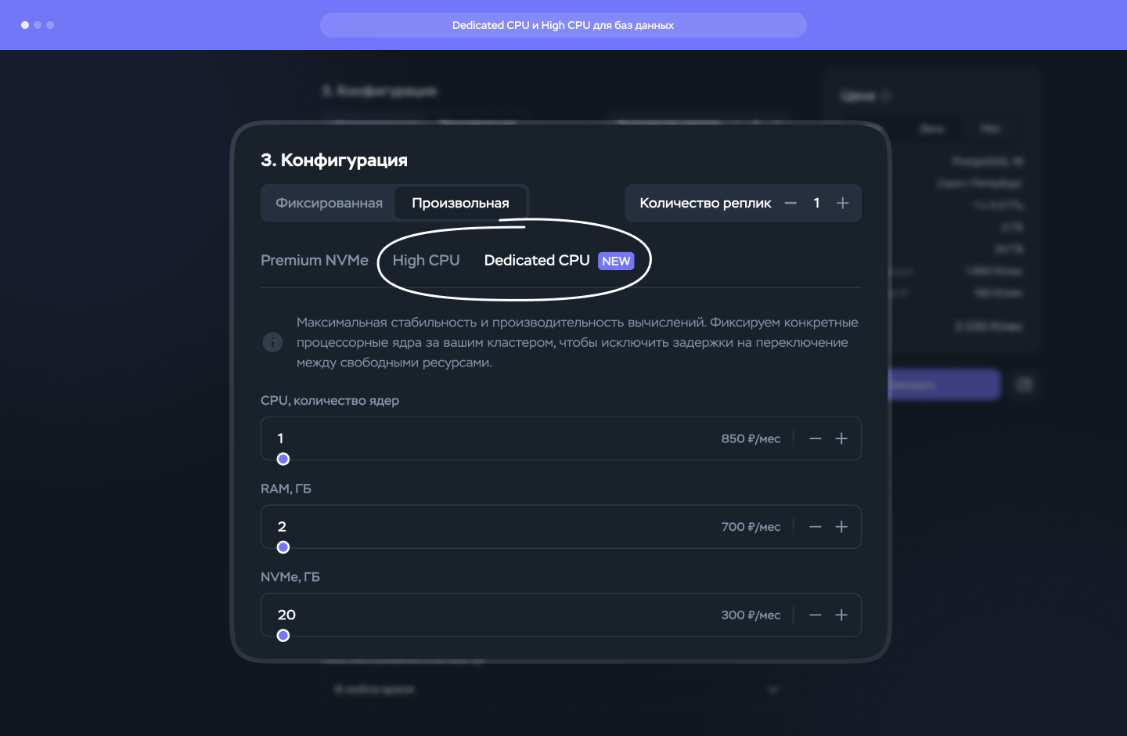The width and height of the screenshot is (1127, 736).
Task: Click the plus icon for CPU cores
Action: pyautogui.click(x=841, y=439)
